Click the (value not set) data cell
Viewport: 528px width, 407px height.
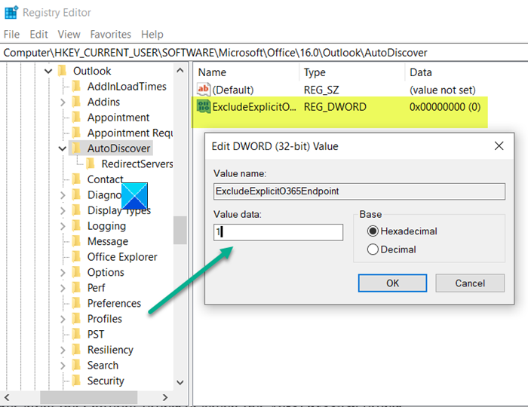click(443, 90)
